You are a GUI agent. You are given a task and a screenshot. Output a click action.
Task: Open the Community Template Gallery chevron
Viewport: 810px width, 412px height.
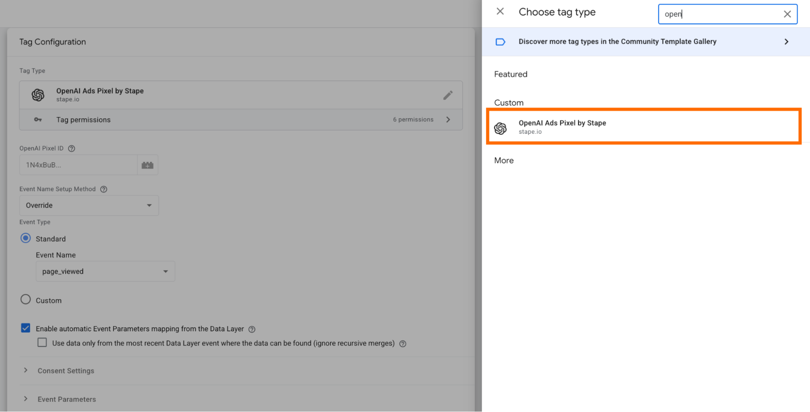[x=786, y=42]
